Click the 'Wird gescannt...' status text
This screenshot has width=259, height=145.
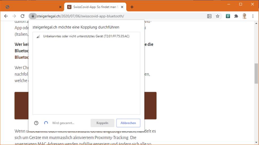[63, 123]
